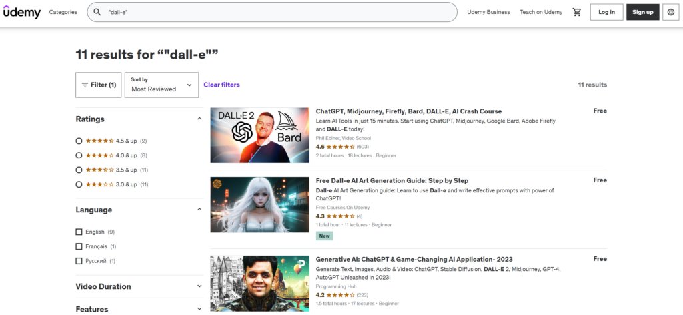Click the Generative AI course thumbnail
The image size is (683, 315).
tap(259, 283)
